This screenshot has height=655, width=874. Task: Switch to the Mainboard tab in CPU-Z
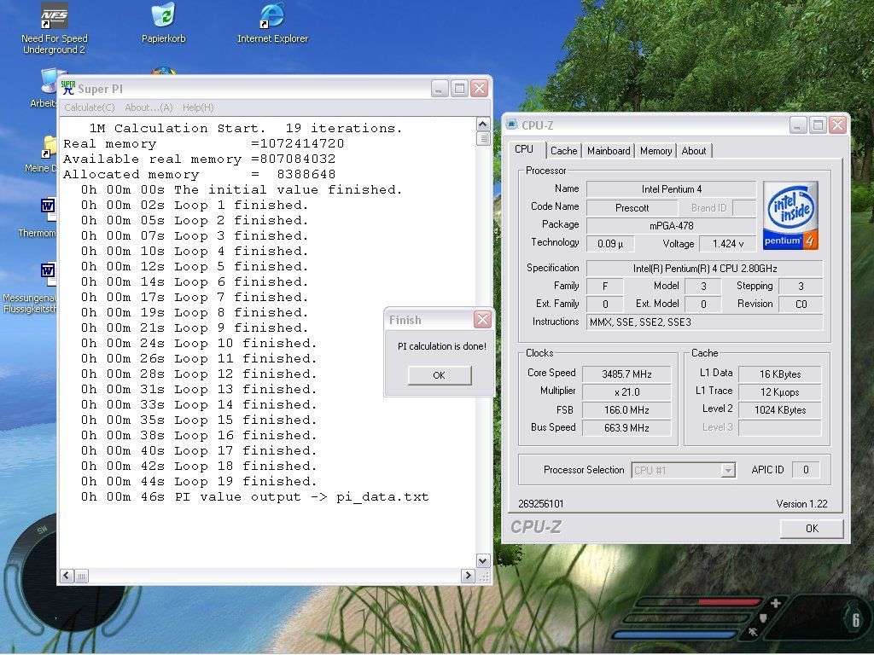pos(609,151)
